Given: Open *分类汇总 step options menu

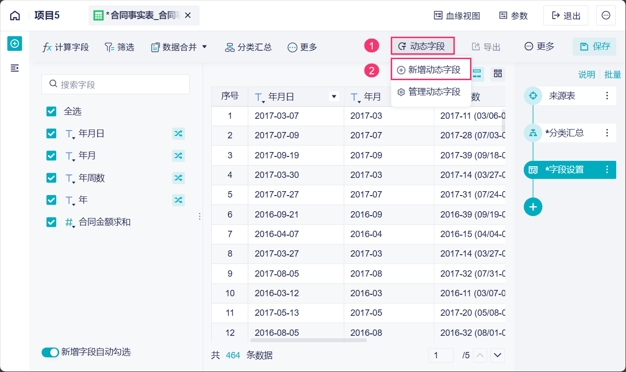Looking at the screenshot, I should [x=607, y=132].
